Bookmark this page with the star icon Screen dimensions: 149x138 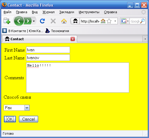pos(109,21)
